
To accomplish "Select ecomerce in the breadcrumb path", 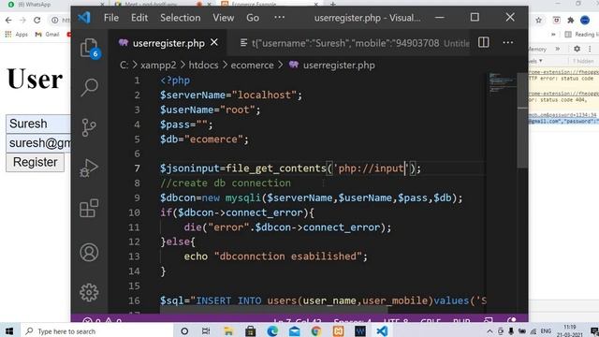I will tap(252, 66).
